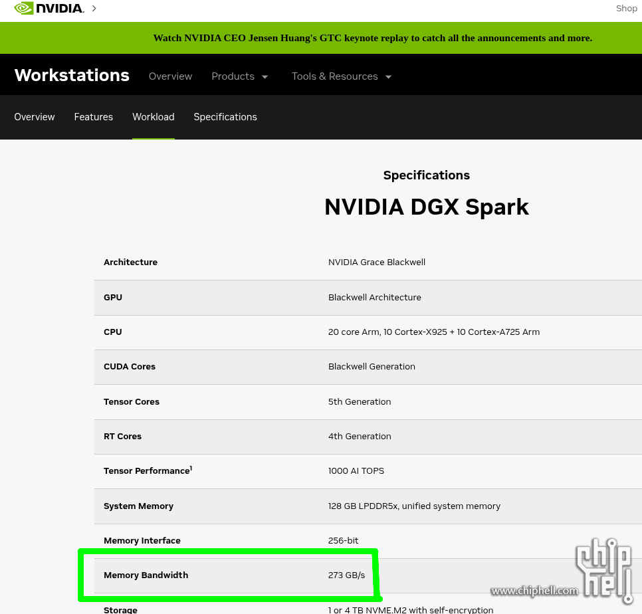Viewport: 642px width, 614px height.
Task: Click the 256-bit value
Action: 343,540
